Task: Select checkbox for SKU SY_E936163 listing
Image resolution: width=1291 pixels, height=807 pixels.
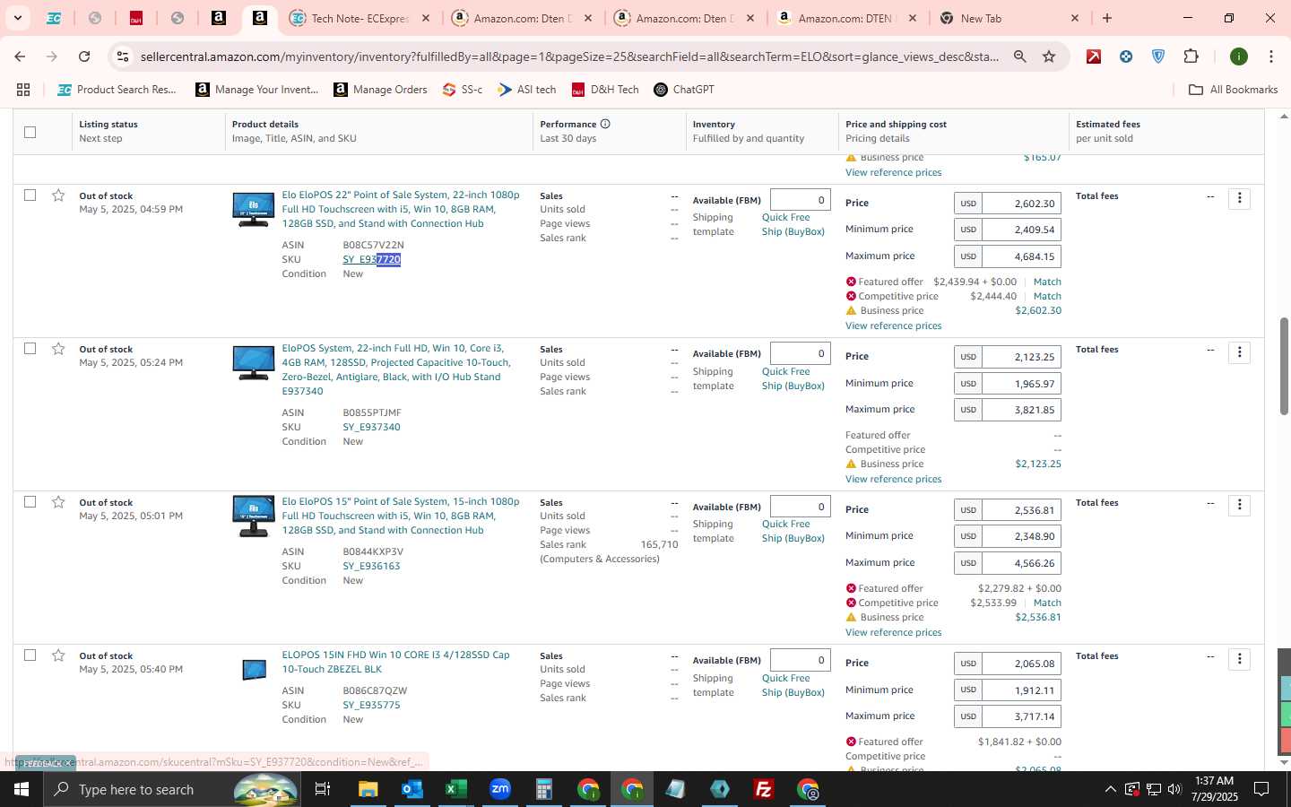Action: (30, 501)
